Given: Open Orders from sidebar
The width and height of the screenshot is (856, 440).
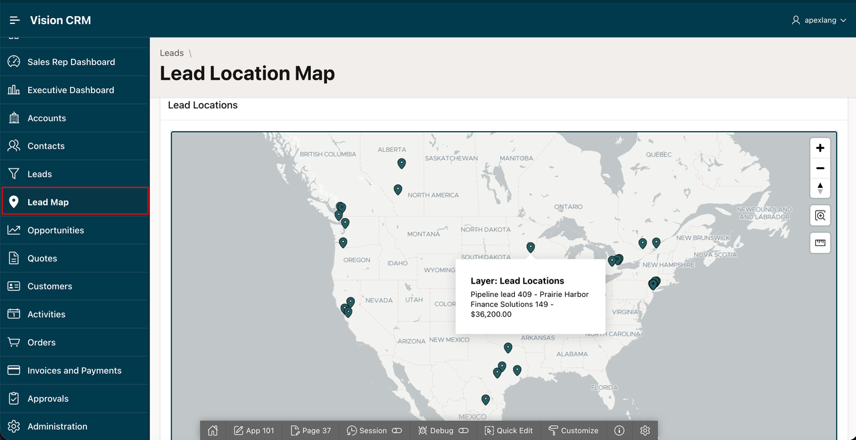Looking at the screenshot, I should coord(74,343).
